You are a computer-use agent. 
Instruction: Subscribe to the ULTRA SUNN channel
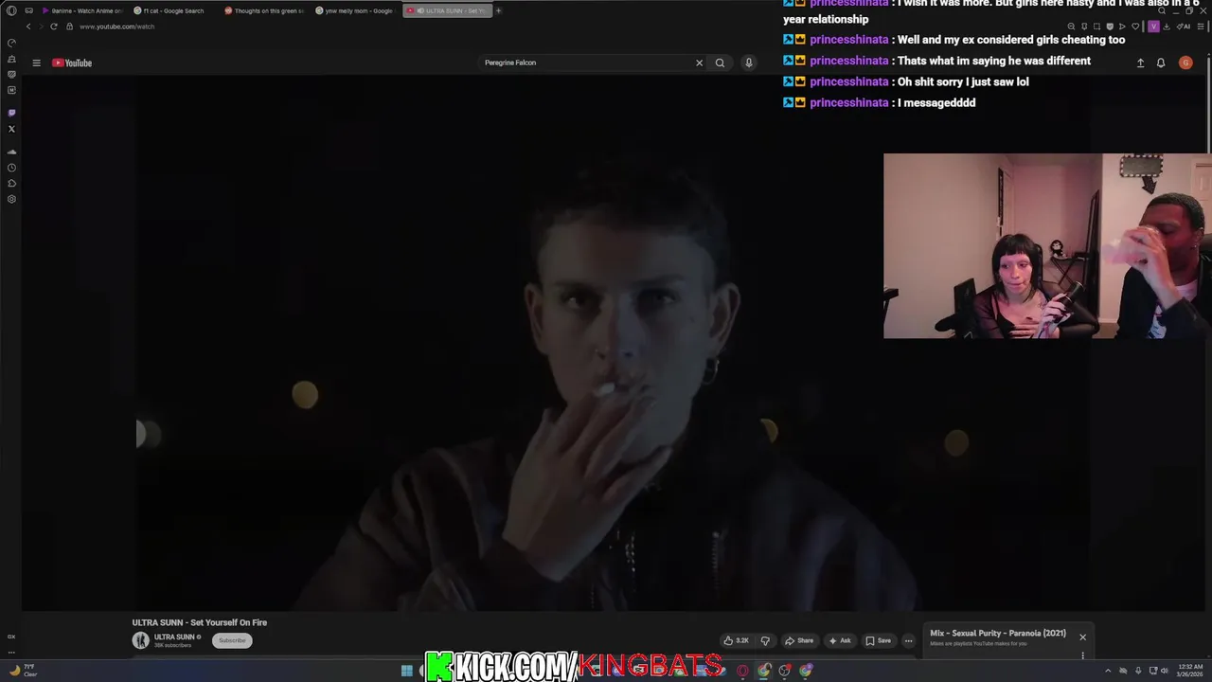(x=232, y=640)
